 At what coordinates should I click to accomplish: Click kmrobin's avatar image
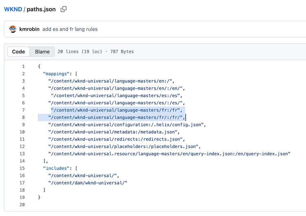click(13, 29)
